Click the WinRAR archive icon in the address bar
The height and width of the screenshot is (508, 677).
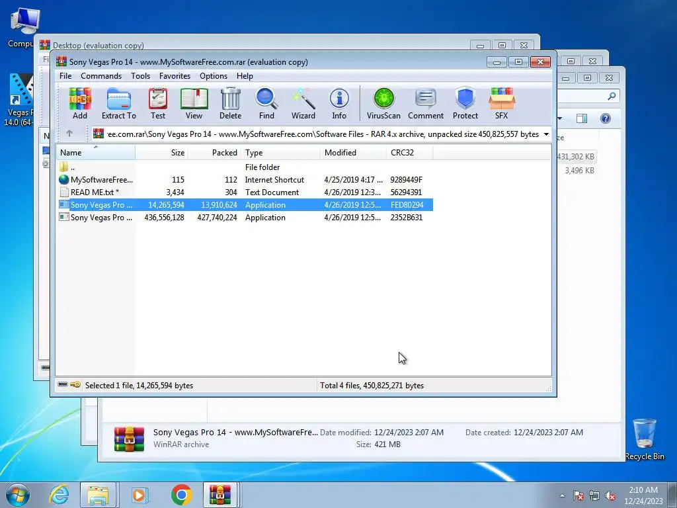pos(99,134)
